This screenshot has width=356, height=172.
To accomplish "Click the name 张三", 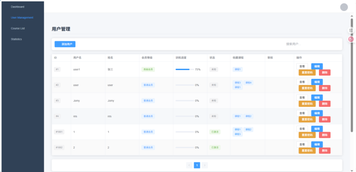I will tap(110, 69).
